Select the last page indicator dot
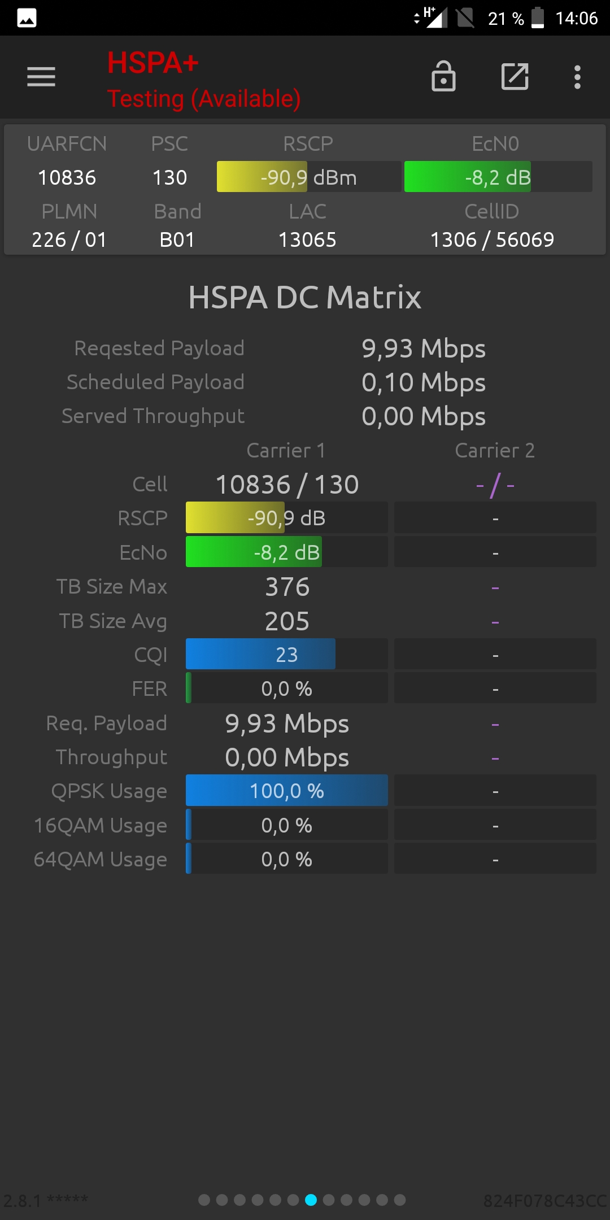The width and height of the screenshot is (610, 1220). [x=400, y=1200]
